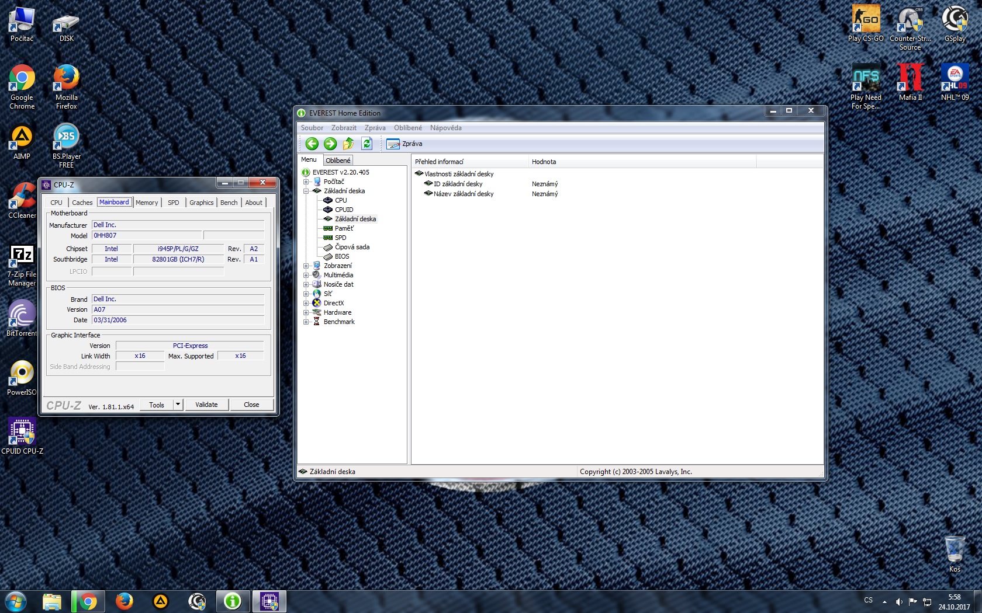Screen dimensions: 982x613
Task: Click the green forward arrow in EVEREST
Action: click(x=330, y=144)
